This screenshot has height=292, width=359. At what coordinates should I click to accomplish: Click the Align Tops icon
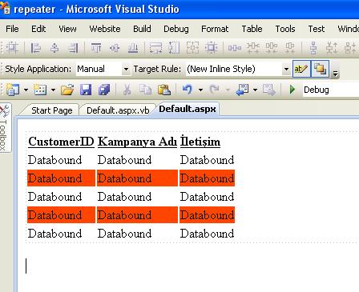pos(96,48)
